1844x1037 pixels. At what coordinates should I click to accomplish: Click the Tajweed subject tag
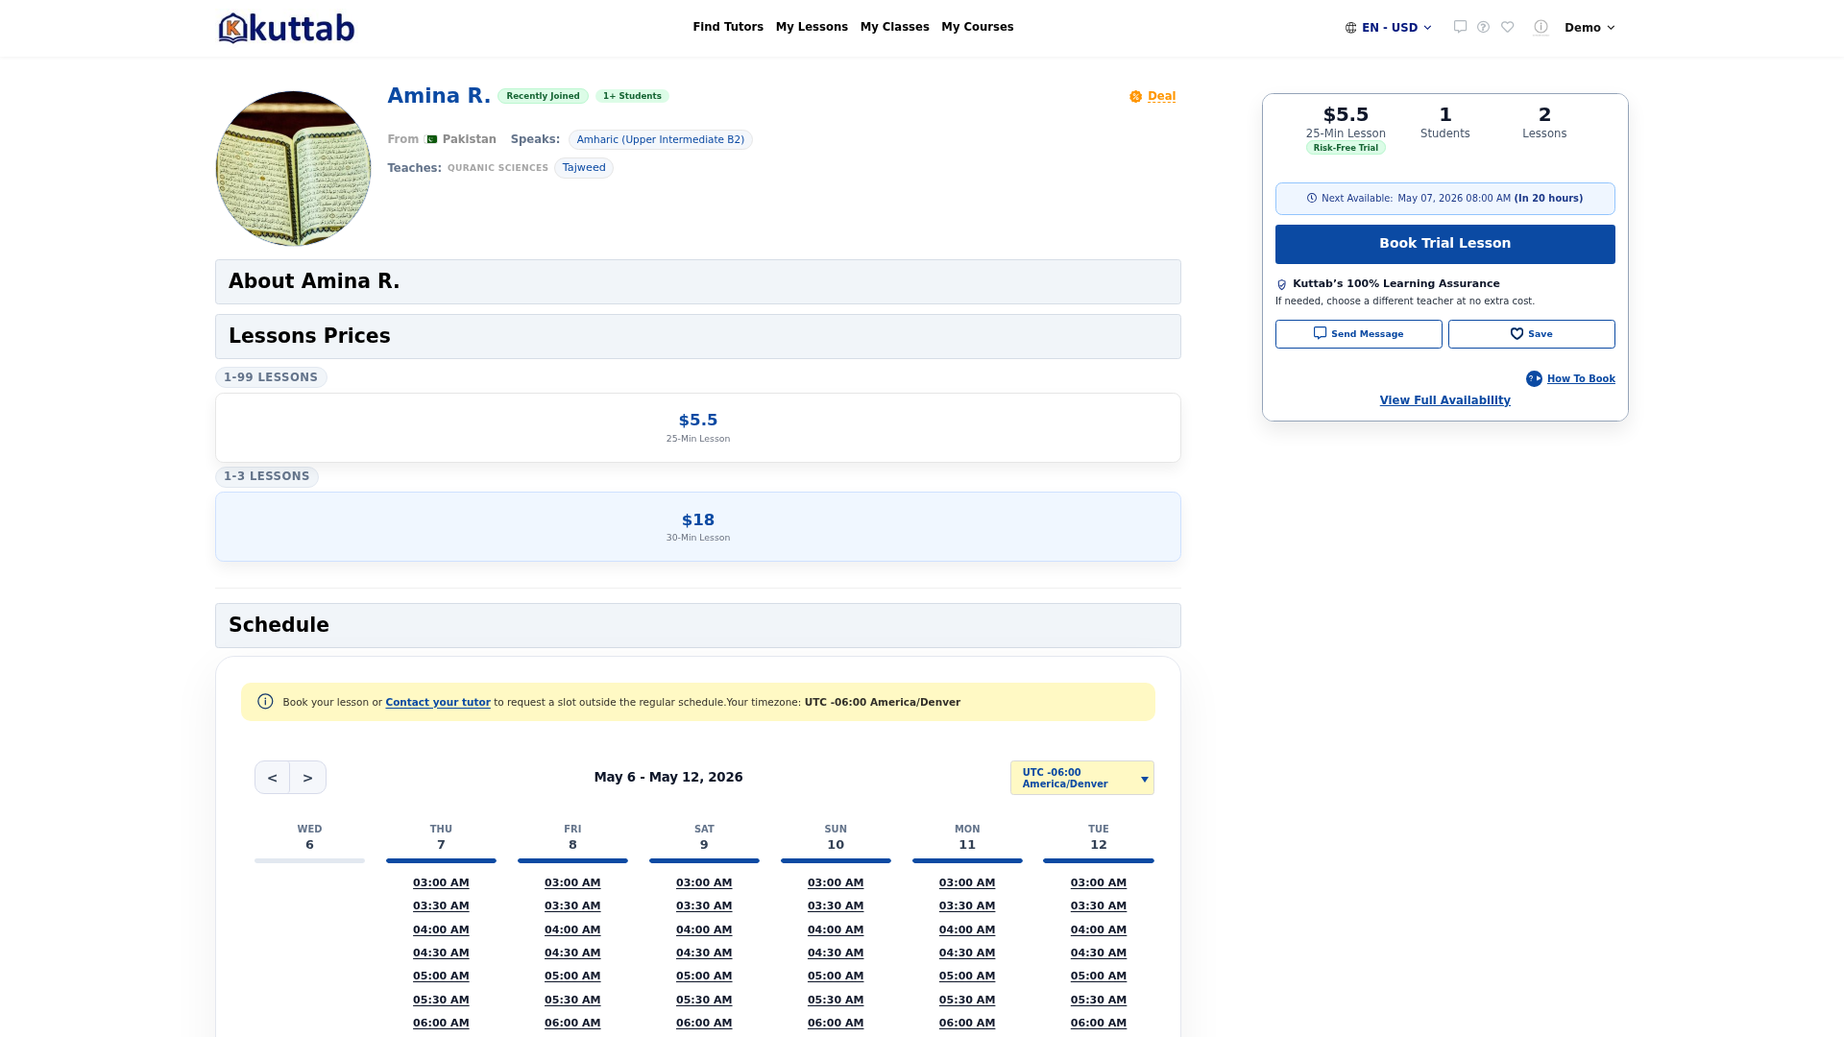point(584,168)
